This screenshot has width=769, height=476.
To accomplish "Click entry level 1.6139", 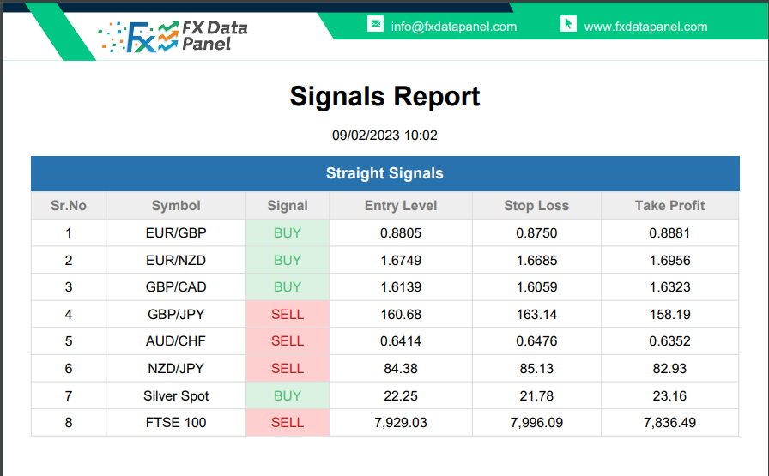I will click(x=401, y=286).
